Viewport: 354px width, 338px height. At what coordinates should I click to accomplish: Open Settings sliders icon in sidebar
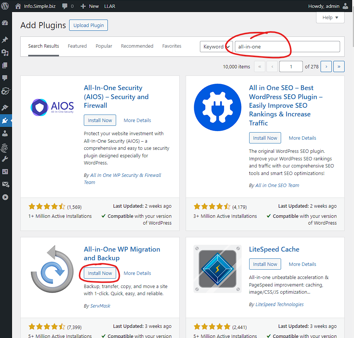[5, 172]
